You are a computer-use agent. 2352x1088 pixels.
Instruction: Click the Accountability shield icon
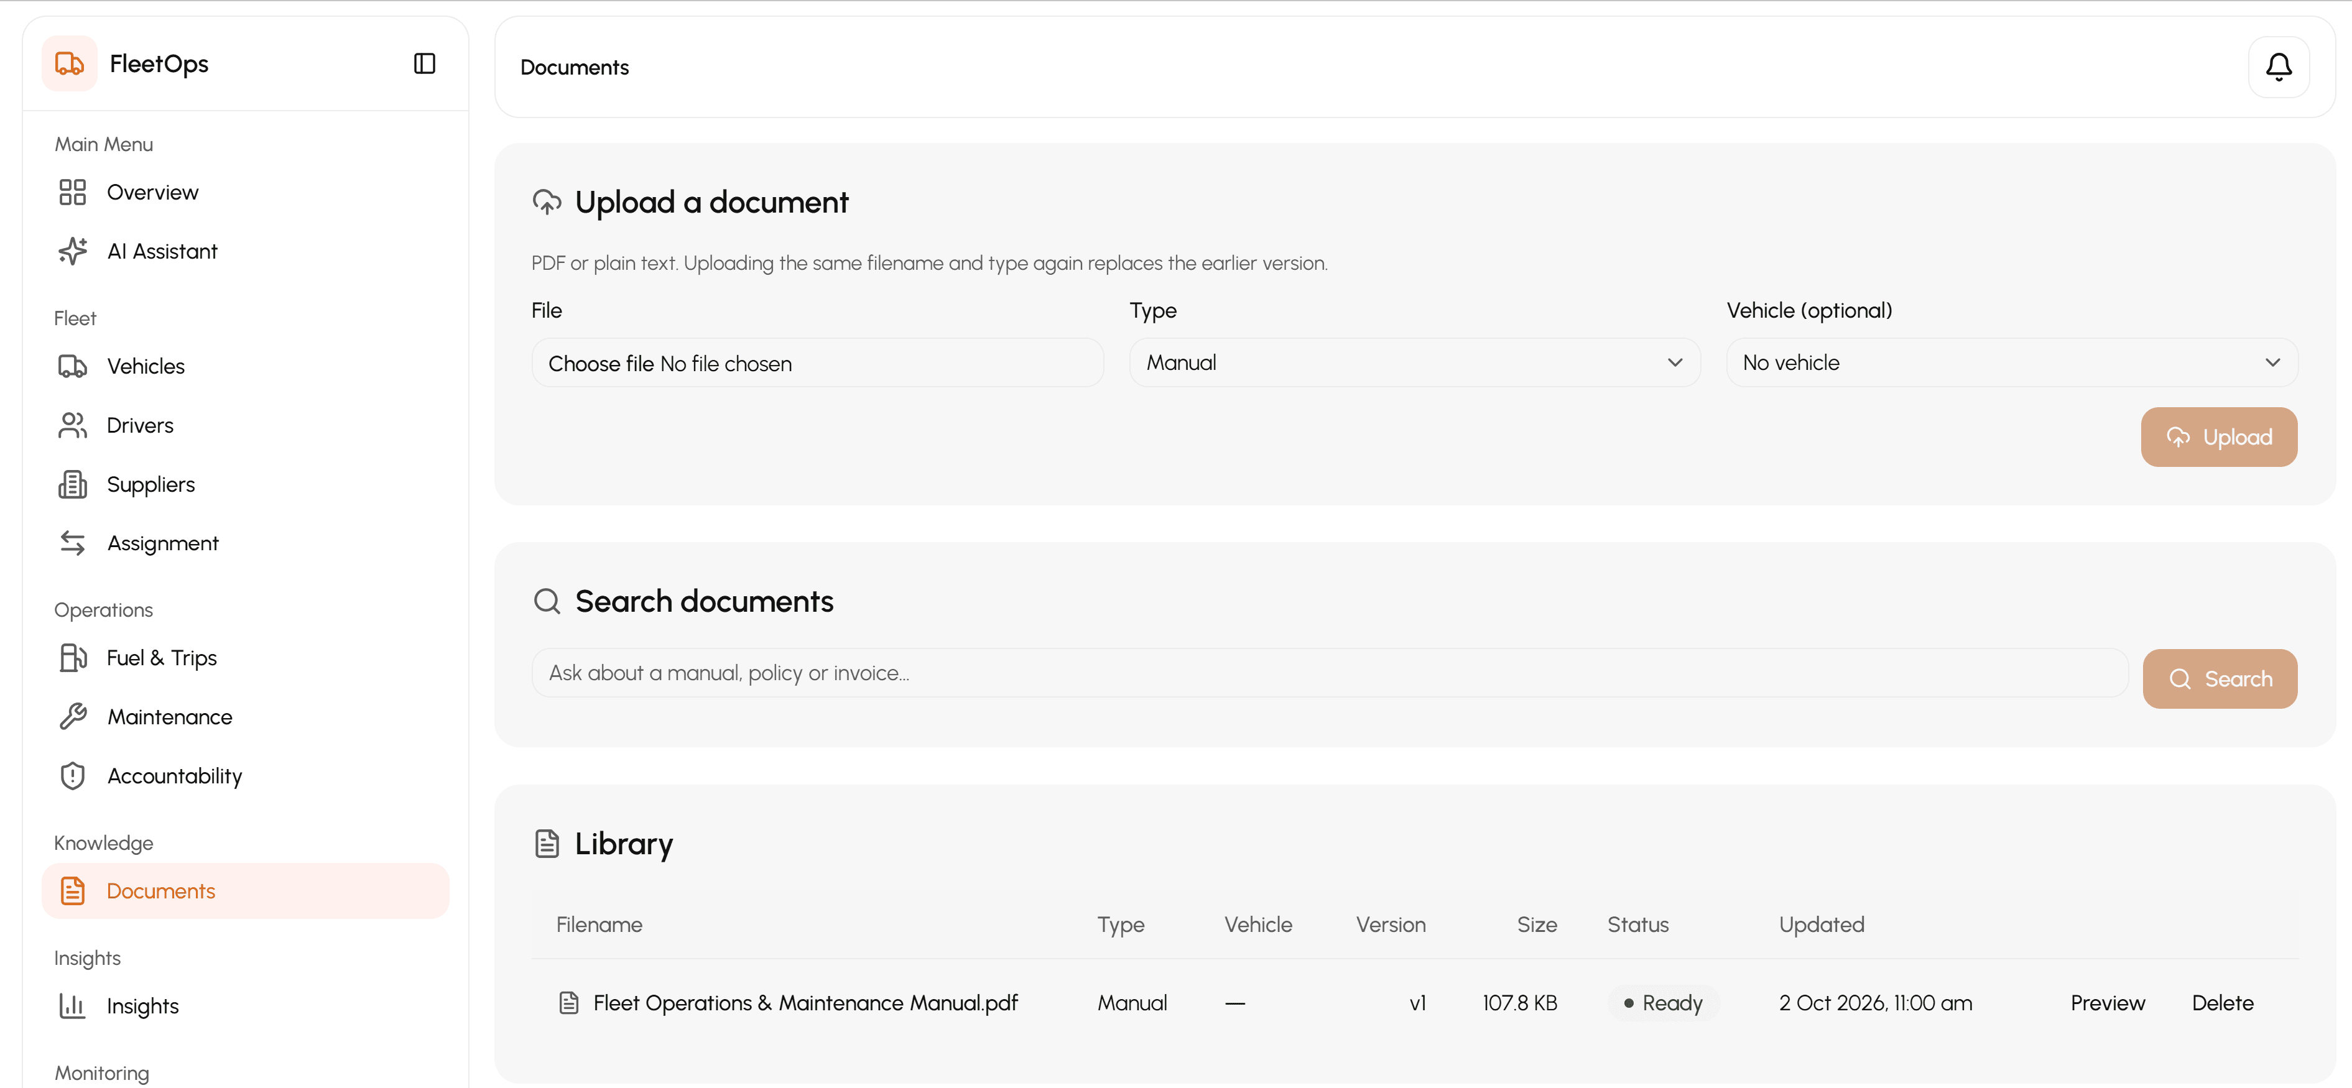72,776
